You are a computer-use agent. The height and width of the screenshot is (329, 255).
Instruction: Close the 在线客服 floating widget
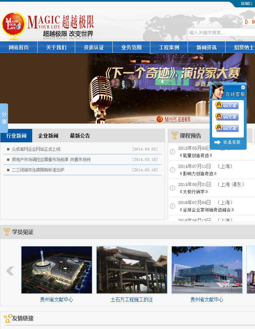click(x=243, y=88)
